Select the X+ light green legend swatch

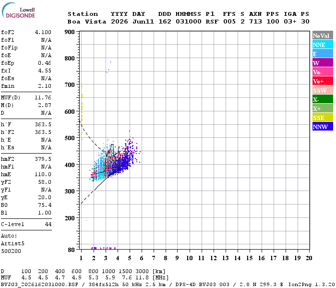coord(323,108)
